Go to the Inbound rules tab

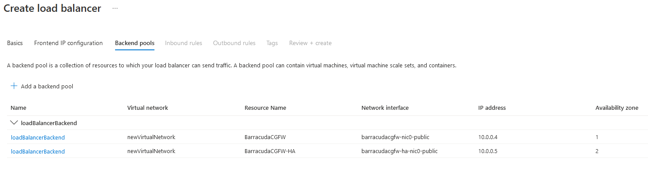click(x=183, y=43)
